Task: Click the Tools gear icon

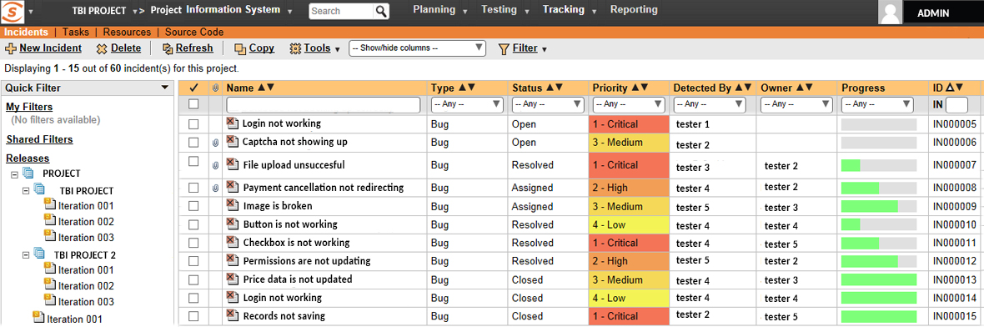Action: 295,48
